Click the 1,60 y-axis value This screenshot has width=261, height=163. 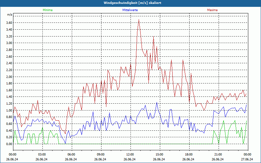[x=9, y=90]
